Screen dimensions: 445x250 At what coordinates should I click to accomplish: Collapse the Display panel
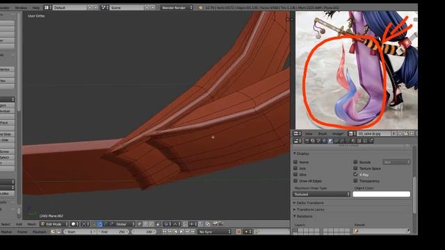302,153
